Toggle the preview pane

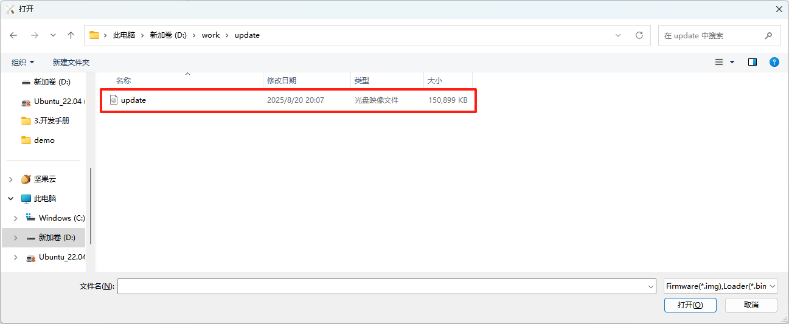[x=753, y=62]
